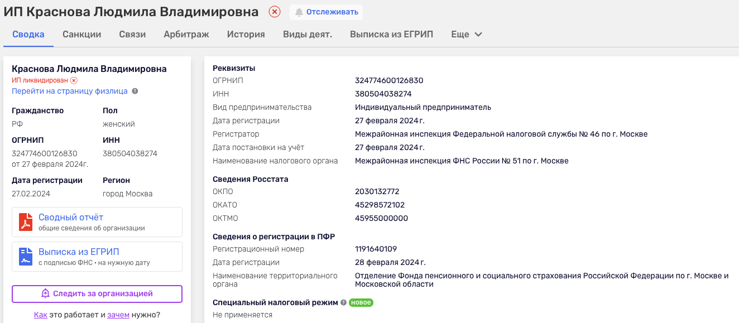Click the red X icon beside the company name

[x=273, y=12]
